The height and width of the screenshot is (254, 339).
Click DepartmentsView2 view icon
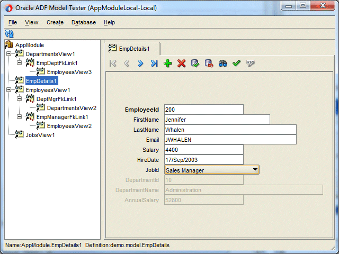tap(41, 107)
